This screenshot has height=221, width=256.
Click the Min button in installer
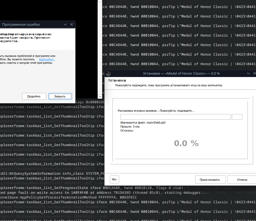point(114,179)
